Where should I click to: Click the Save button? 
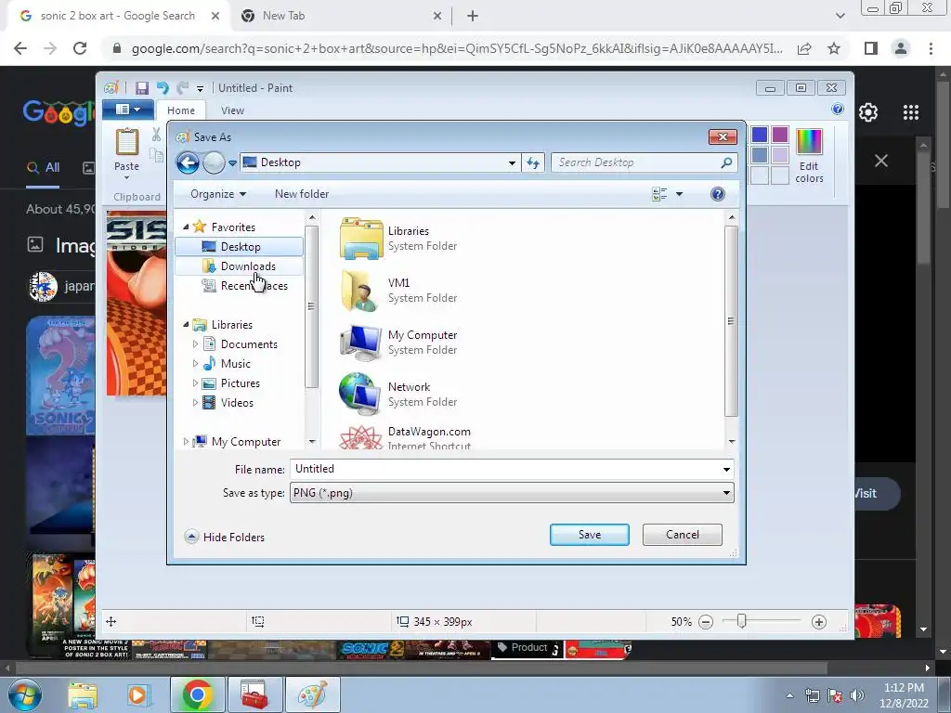(x=590, y=535)
